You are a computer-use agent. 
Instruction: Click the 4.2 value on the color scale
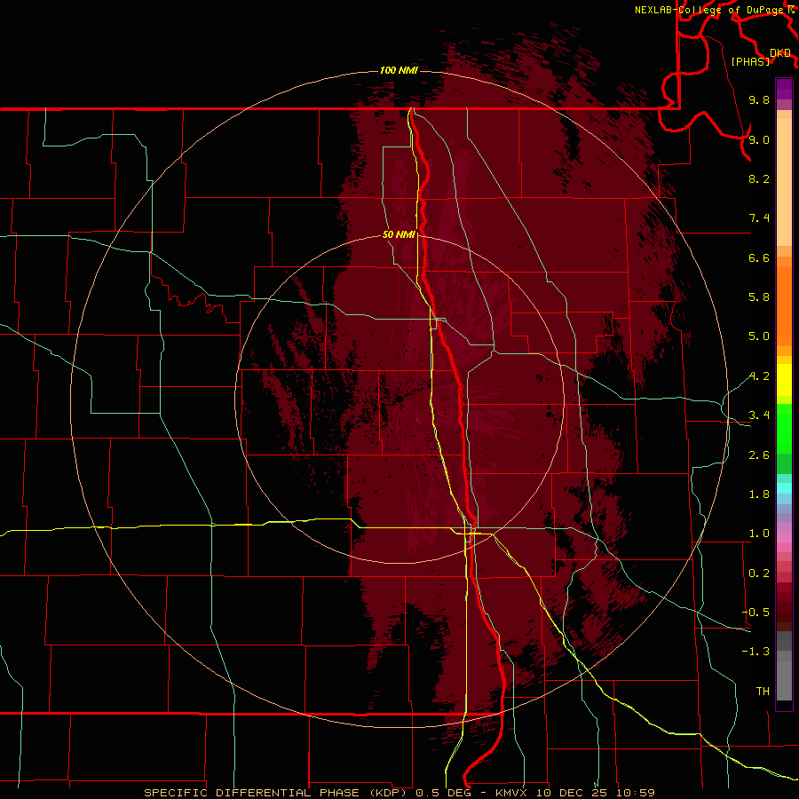[759, 376]
